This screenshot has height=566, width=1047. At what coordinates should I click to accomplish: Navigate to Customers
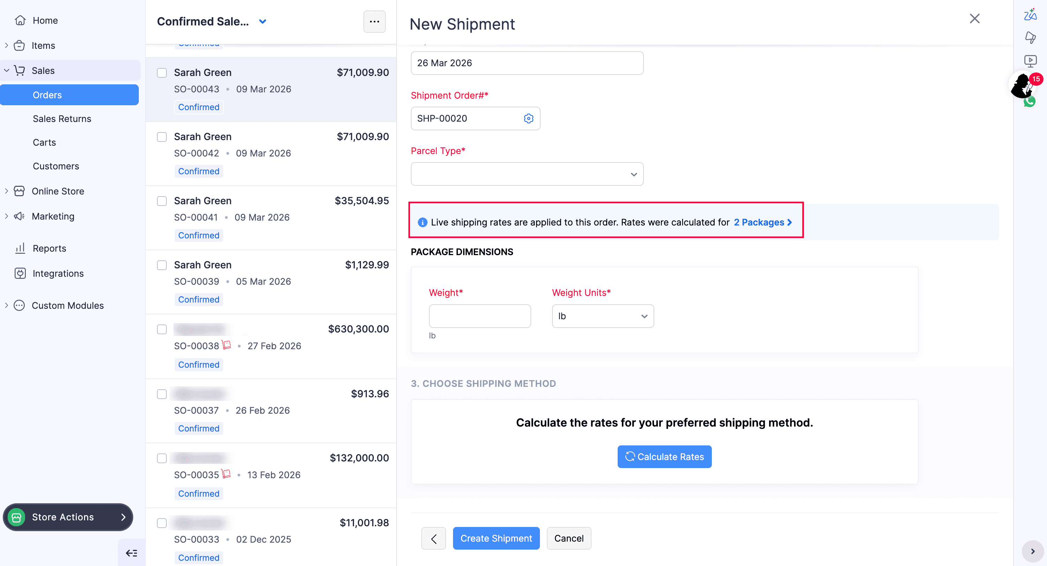click(x=56, y=166)
